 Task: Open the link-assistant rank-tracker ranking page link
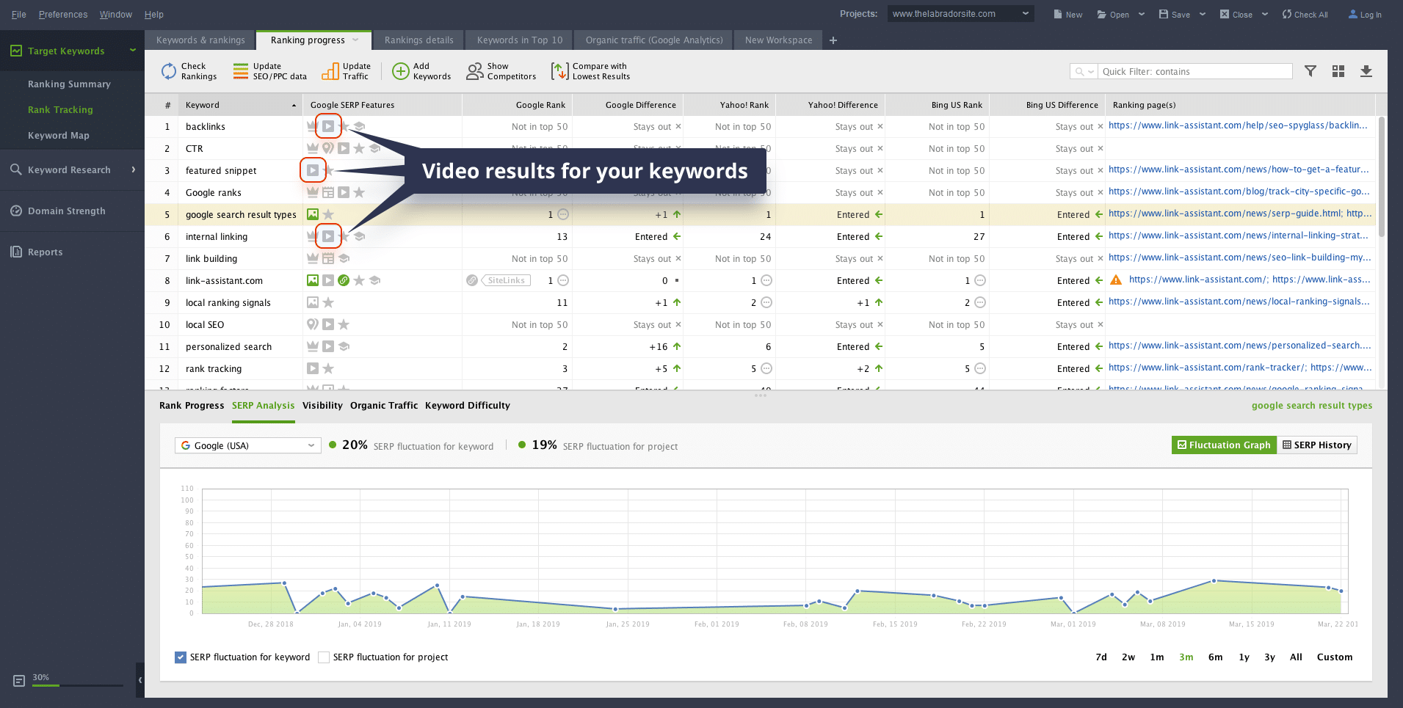[x=1189, y=368]
